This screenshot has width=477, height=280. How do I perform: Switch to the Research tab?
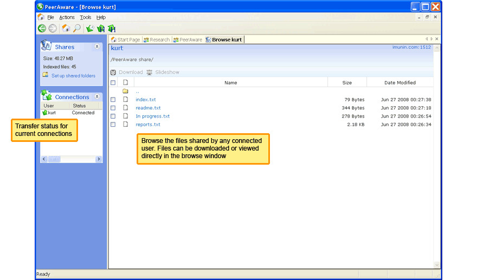coord(157,40)
